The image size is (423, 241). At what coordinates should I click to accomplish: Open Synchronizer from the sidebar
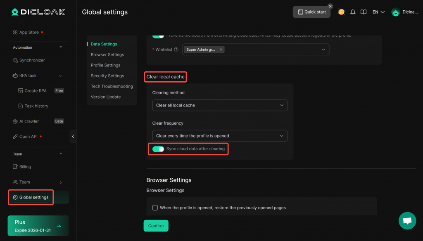[x=32, y=60]
